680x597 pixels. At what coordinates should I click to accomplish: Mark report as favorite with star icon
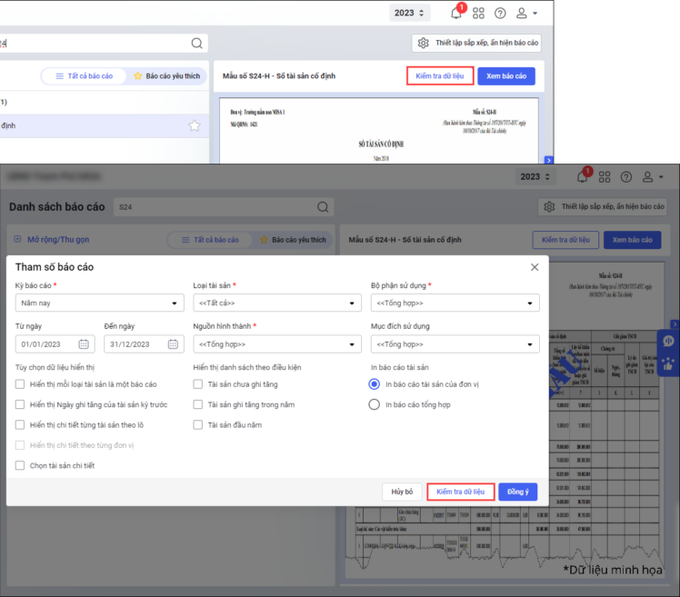[195, 125]
